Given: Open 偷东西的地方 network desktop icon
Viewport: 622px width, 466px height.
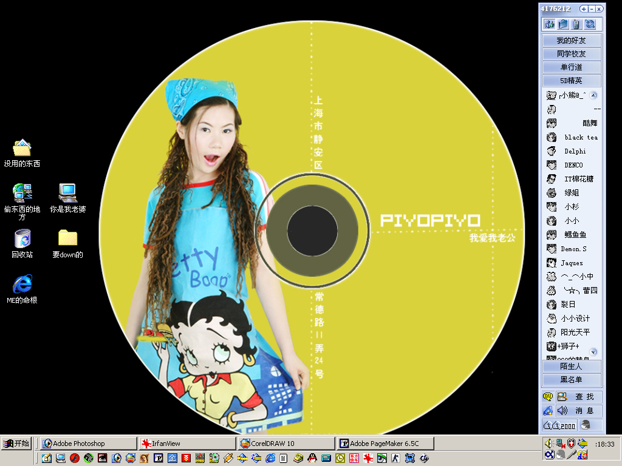Looking at the screenshot, I should [x=22, y=201].
